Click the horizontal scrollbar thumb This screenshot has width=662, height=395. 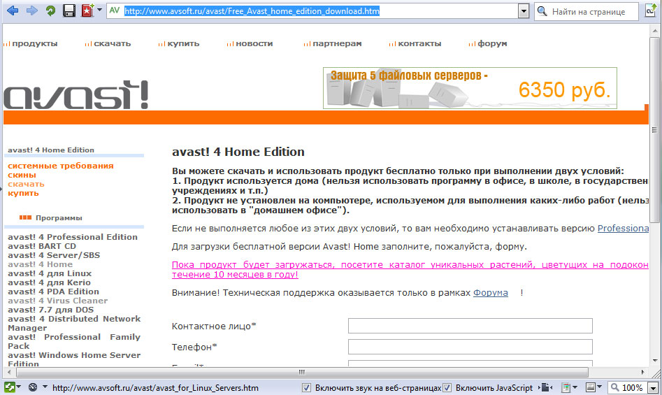click(302, 372)
